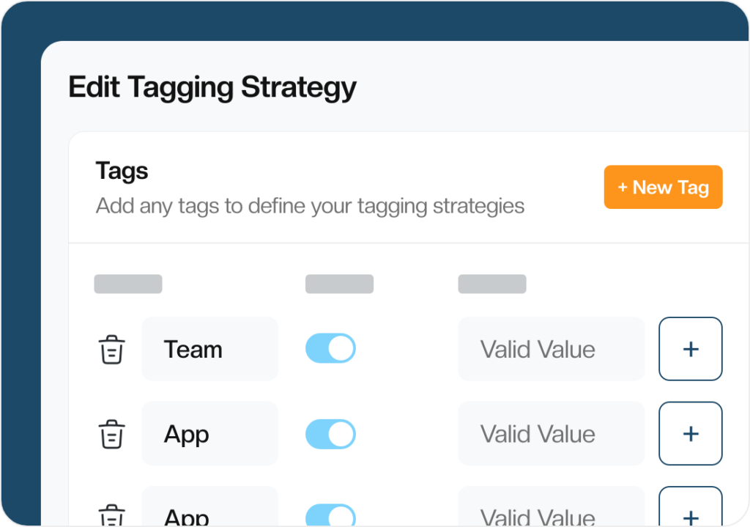Click inside Team's Valid Value input
This screenshot has height=527, width=750.
click(551, 350)
